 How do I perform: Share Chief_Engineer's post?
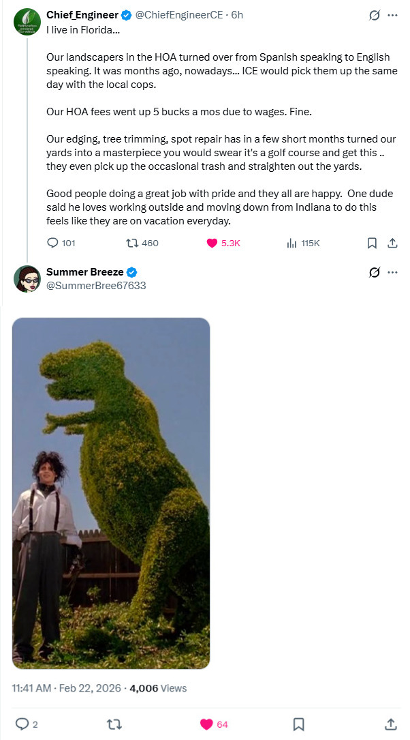(x=392, y=243)
